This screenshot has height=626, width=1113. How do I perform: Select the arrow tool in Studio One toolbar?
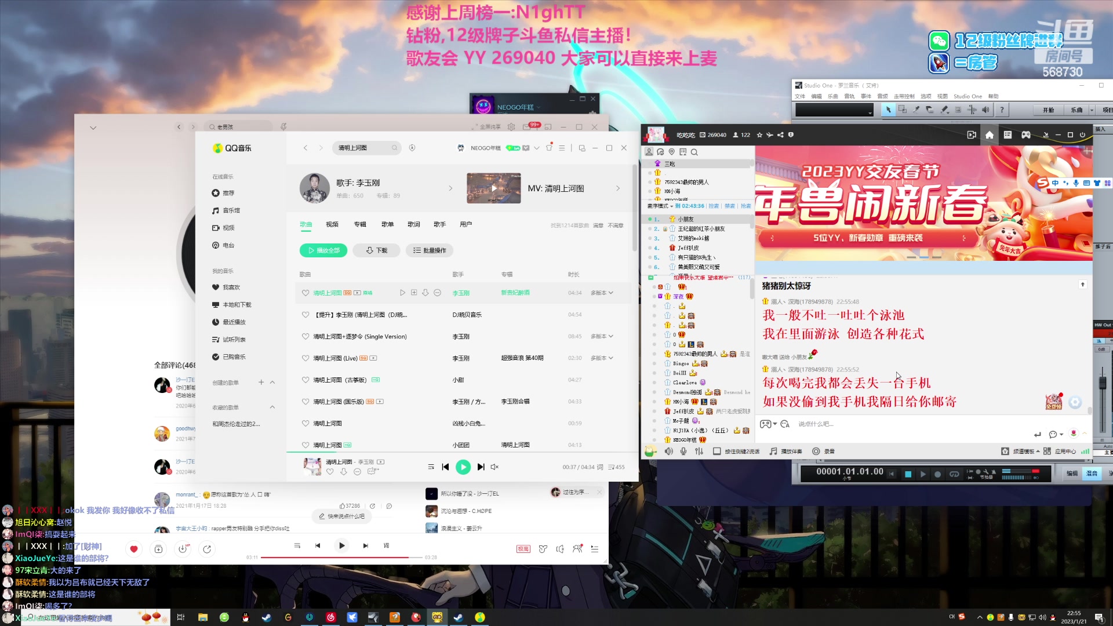[x=888, y=110]
